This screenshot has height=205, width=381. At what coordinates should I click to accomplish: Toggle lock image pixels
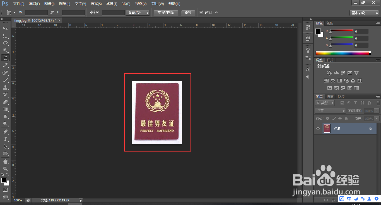(334, 119)
